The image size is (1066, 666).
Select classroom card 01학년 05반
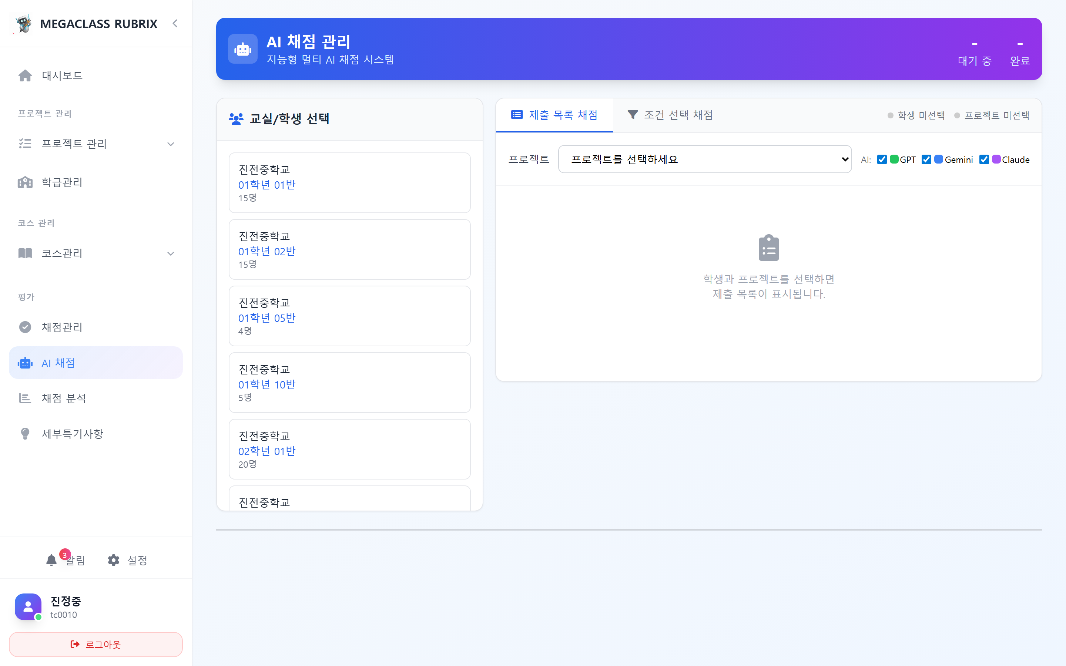tap(349, 316)
